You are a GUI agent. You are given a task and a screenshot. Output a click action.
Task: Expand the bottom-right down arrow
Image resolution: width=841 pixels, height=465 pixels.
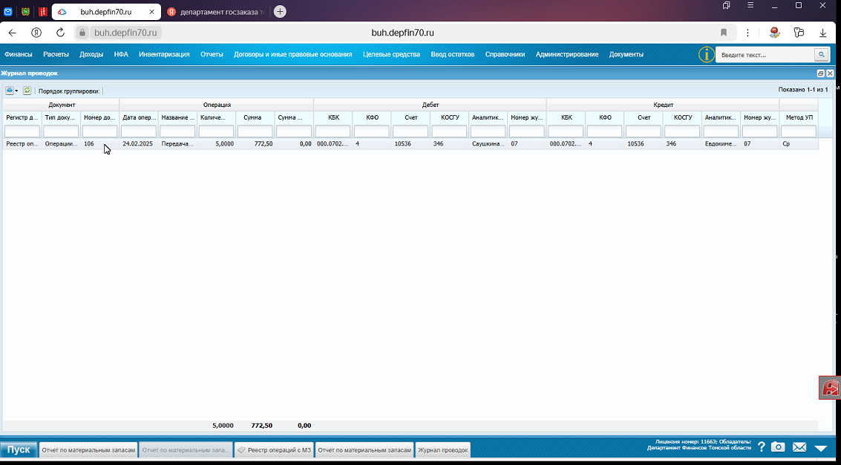[821, 448]
